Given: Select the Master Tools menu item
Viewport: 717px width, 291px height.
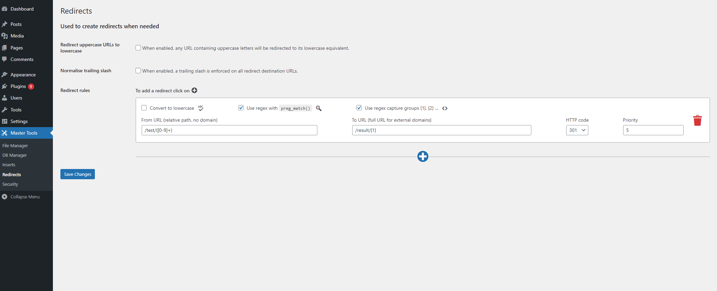Looking at the screenshot, I should click(26, 133).
